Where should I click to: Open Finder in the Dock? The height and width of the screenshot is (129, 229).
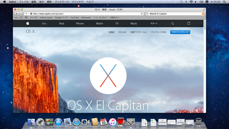click(31, 122)
